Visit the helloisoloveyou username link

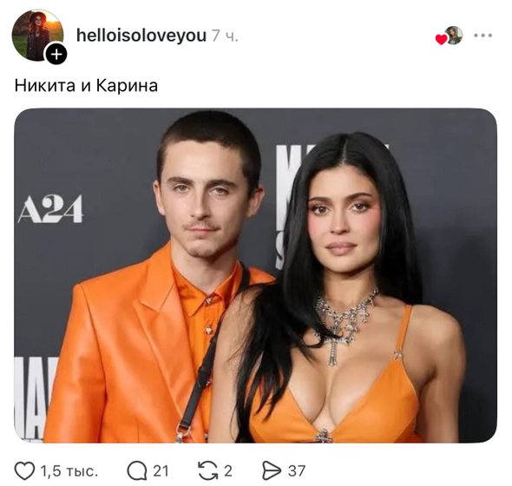click(141, 36)
